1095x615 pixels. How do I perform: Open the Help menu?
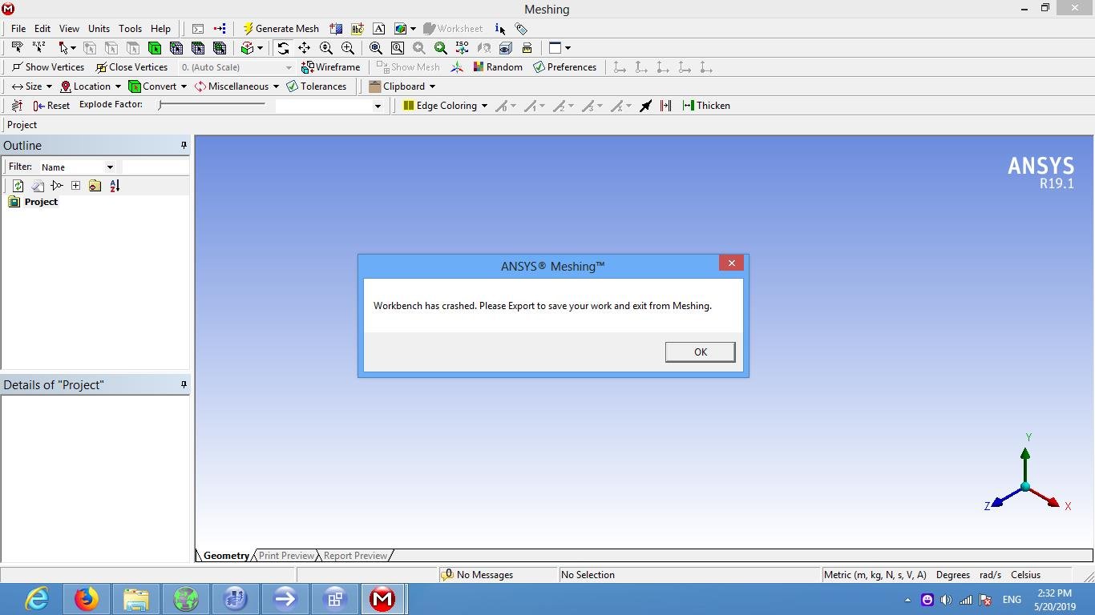[160, 29]
